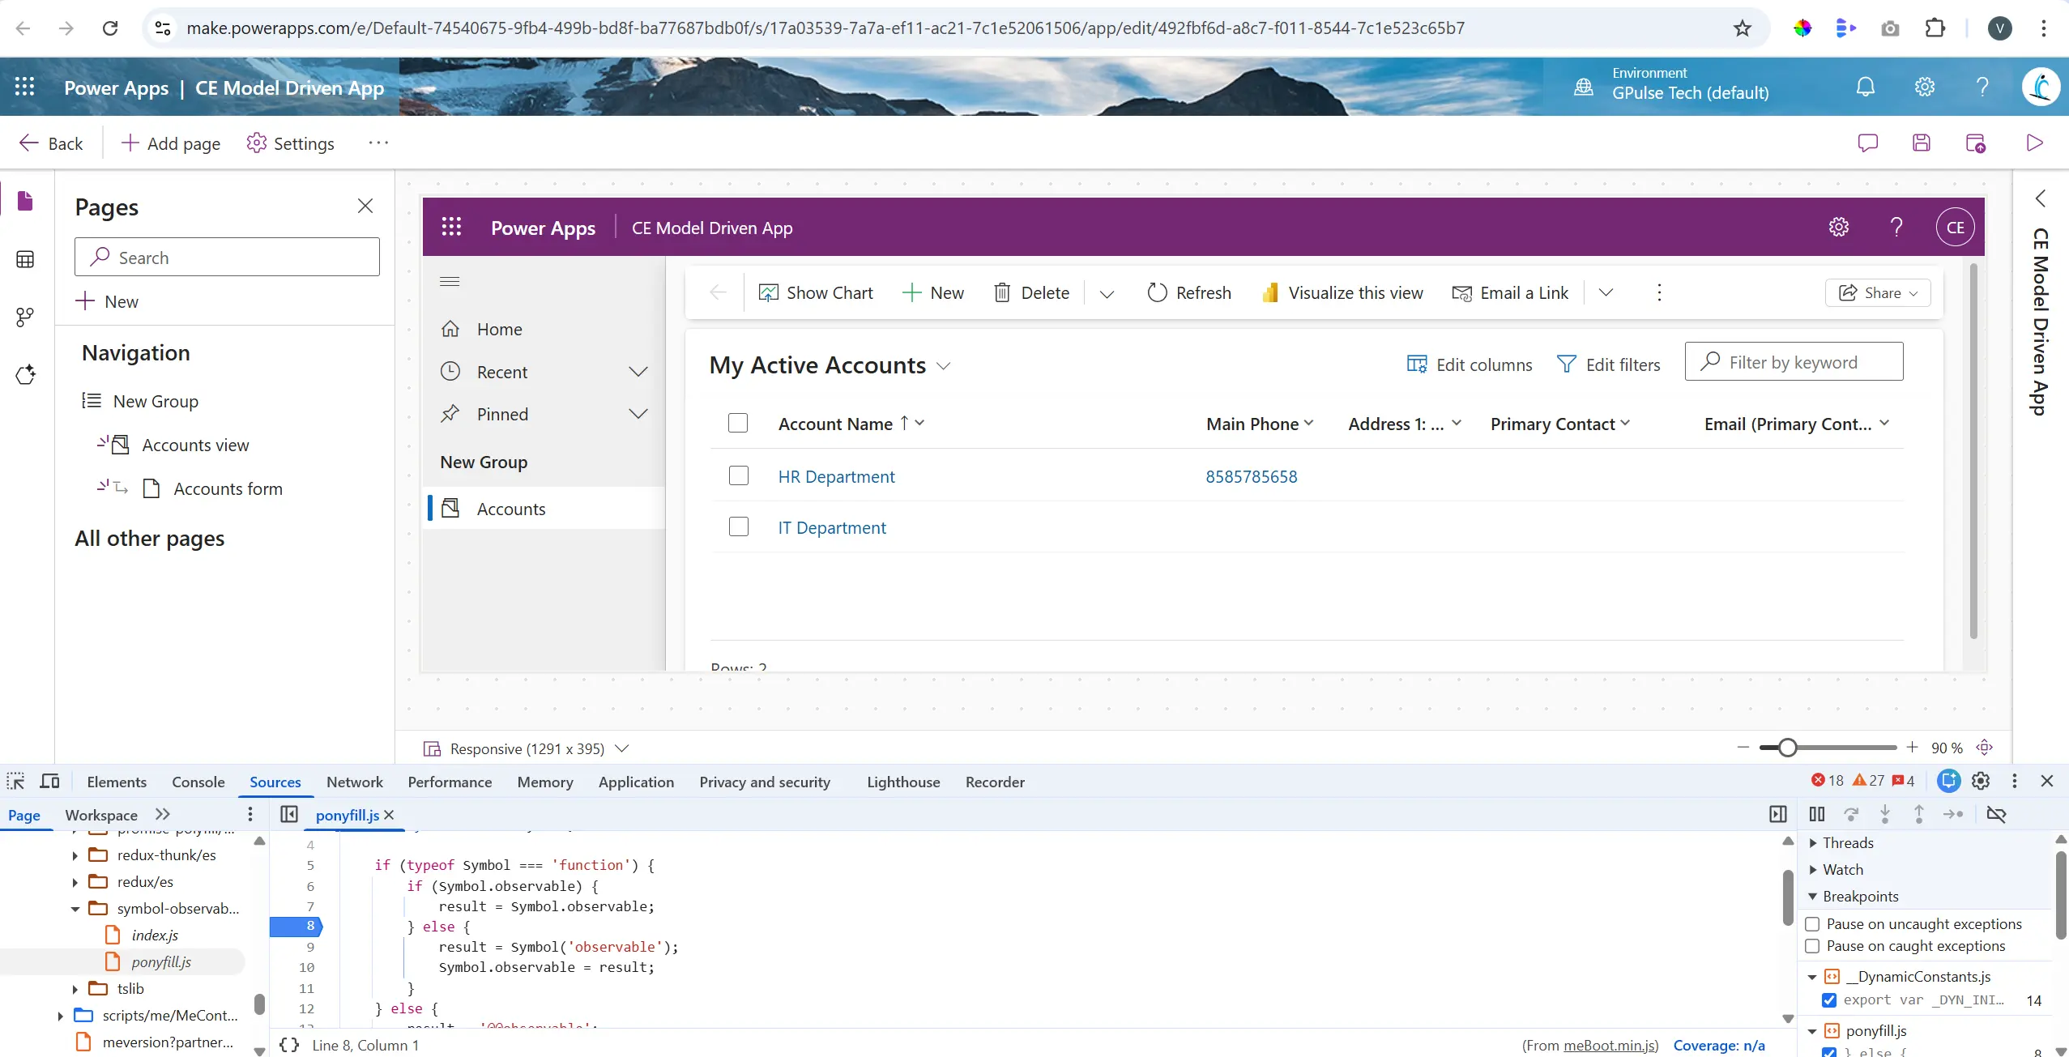Screen dimensions: 2069x1057
Task: Switch to the Workspace sources tab
Action: tap(101, 815)
